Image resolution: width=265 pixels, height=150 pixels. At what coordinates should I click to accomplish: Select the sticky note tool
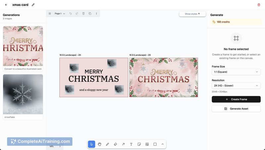click(139, 144)
